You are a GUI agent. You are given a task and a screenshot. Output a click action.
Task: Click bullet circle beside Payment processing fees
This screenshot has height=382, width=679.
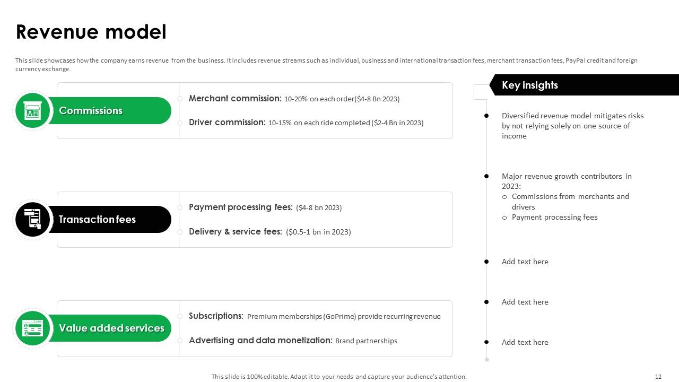[180, 207]
